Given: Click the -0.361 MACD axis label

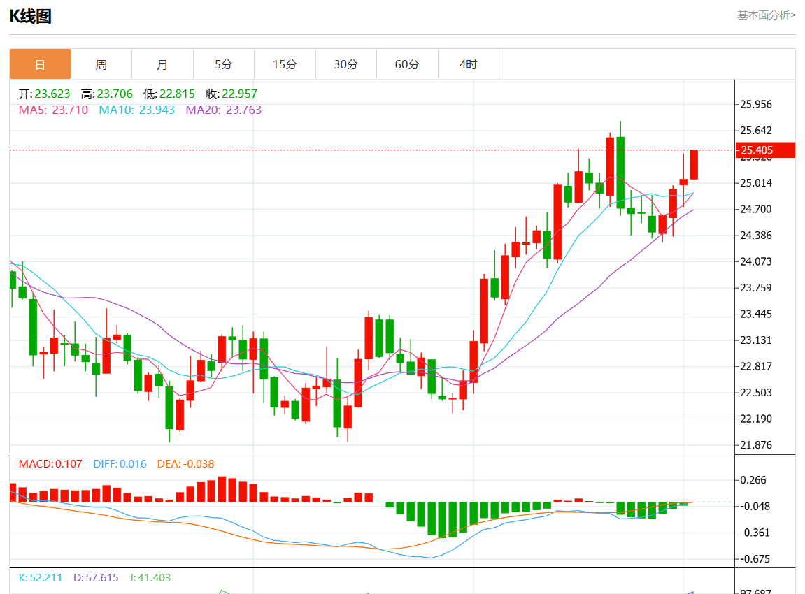Looking at the screenshot, I should tap(755, 533).
